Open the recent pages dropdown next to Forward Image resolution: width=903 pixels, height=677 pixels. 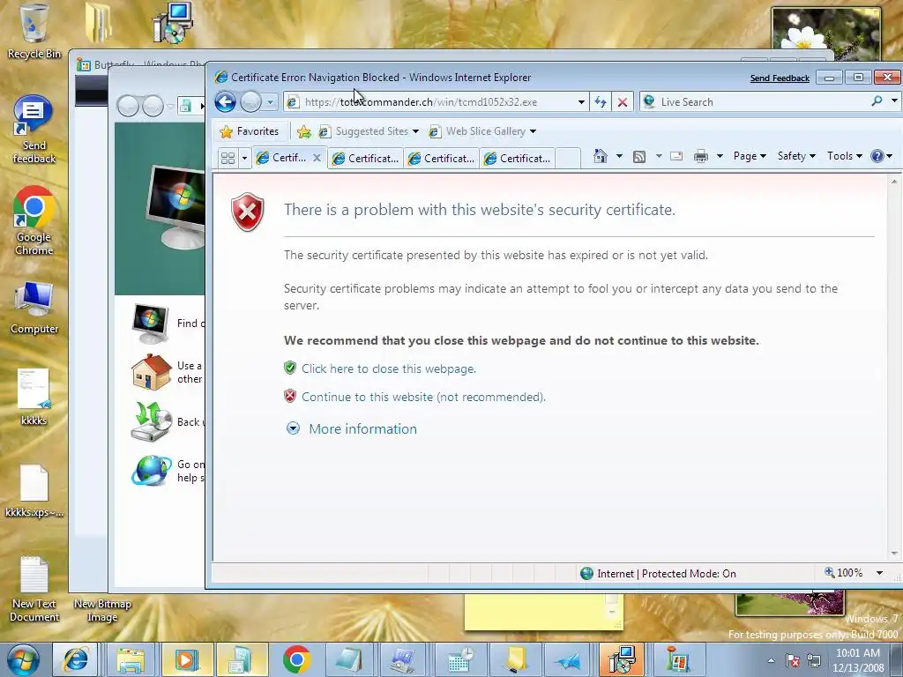pos(270,102)
